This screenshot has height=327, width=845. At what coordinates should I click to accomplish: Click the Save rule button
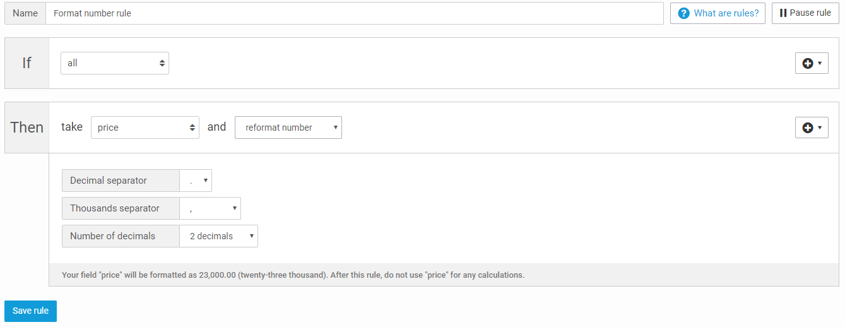tap(30, 311)
